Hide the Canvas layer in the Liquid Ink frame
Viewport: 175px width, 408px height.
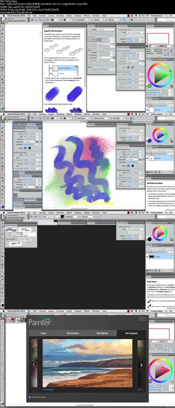147,110
